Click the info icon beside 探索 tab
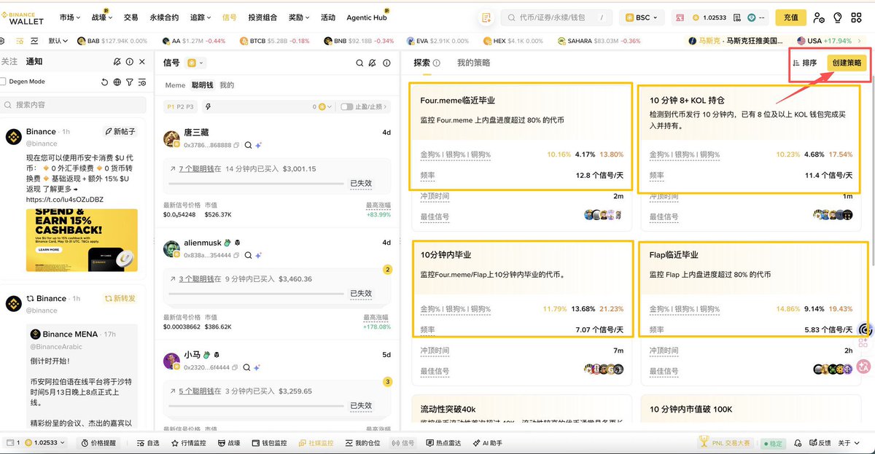Image resolution: width=875 pixels, height=454 pixels. 437,63
